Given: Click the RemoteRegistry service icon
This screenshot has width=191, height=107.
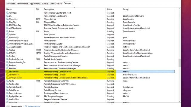Looking at the screenshot, I should pyautogui.click(x=7, y=87).
